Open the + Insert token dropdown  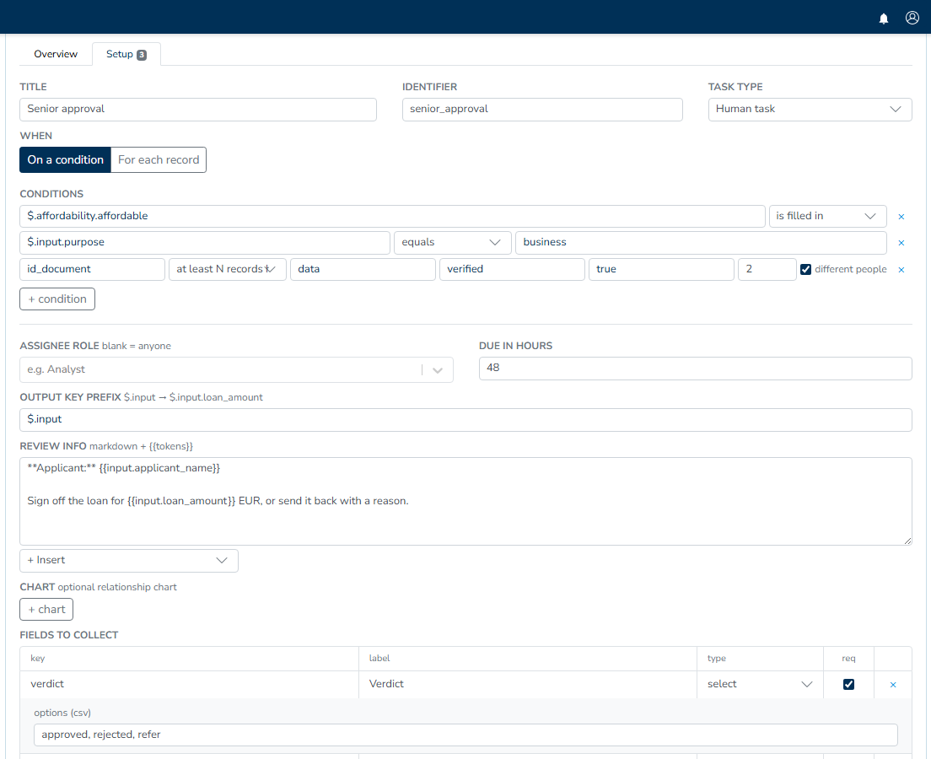129,561
